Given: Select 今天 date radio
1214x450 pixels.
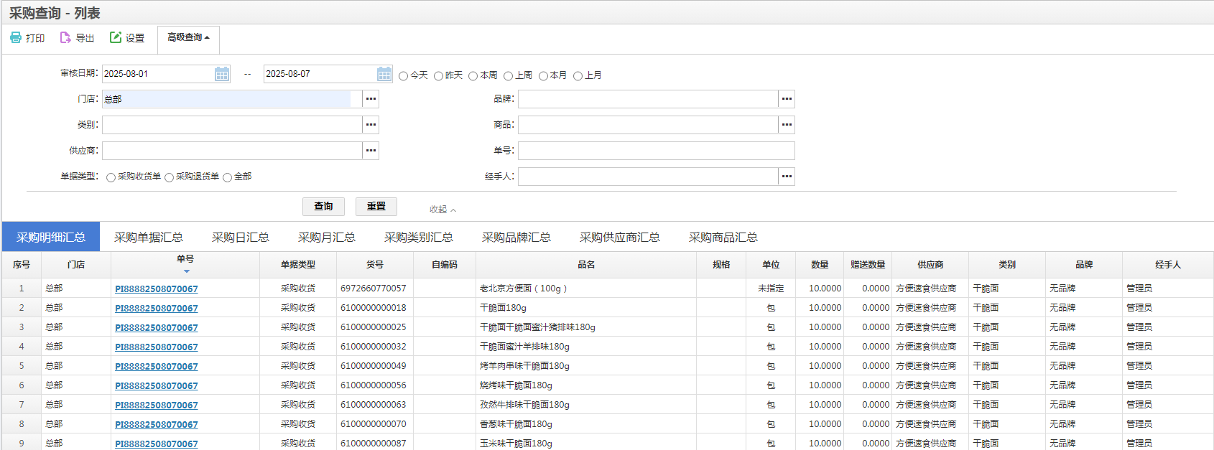Looking at the screenshot, I should point(404,75).
